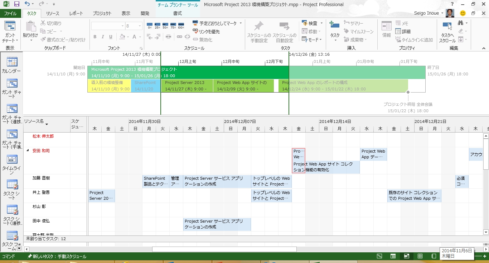Screen dimensions: 489x263
Task: Select the Project Server 2013 bar in the timeline
Action: tap(187, 86)
